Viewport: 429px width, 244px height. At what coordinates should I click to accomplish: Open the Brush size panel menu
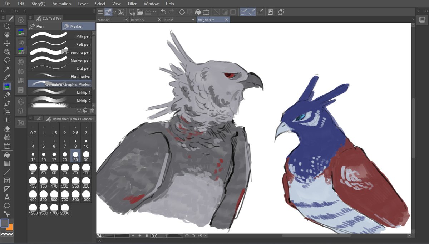coord(30,118)
